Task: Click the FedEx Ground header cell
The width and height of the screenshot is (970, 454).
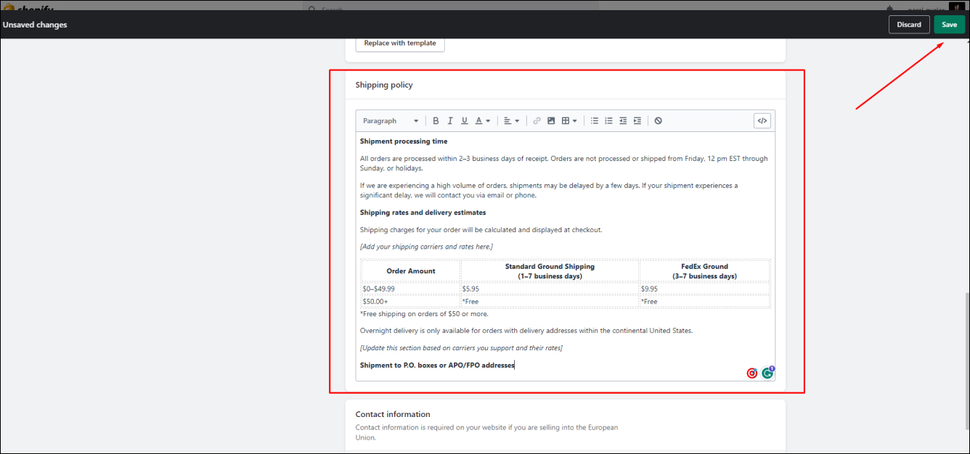Action: pyautogui.click(x=704, y=271)
